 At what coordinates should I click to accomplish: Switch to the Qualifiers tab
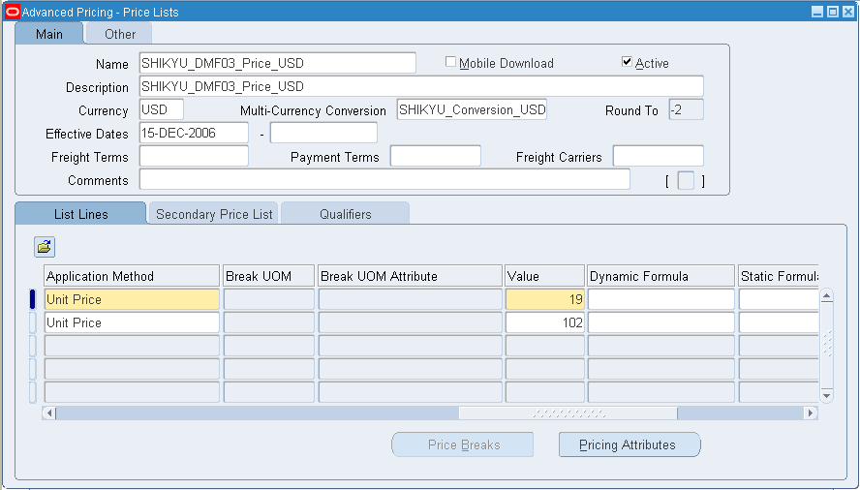coord(346,213)
